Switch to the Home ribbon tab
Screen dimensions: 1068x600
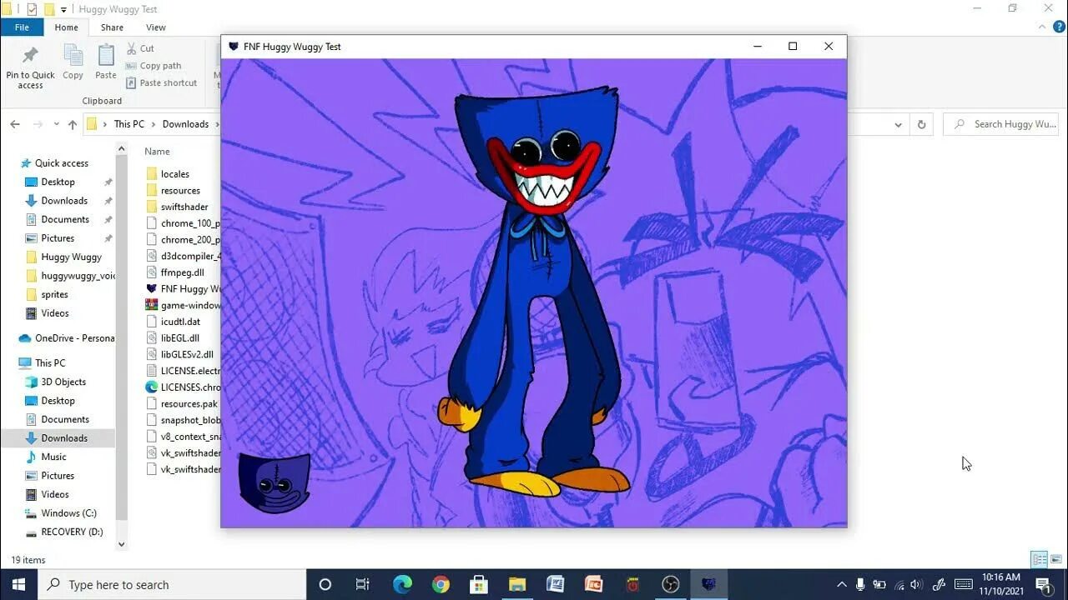tap(66, 27)
